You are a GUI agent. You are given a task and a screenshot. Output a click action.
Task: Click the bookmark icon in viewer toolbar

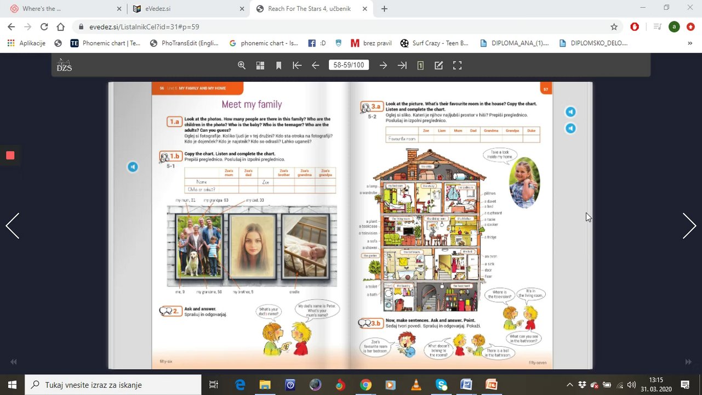(x=278, y=65)
